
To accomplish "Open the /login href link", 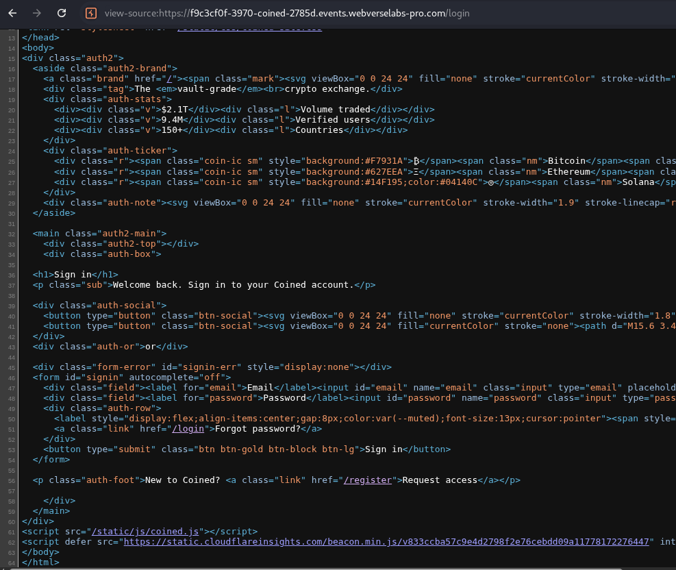I will pos(188,429).
